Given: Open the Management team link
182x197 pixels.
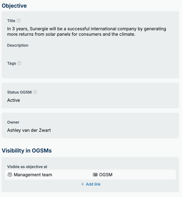Looking at the screenshot, I should (33, 175).
